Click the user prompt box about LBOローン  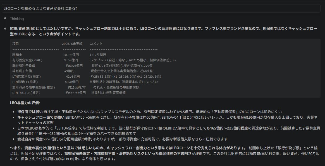[x=161, y=8]
